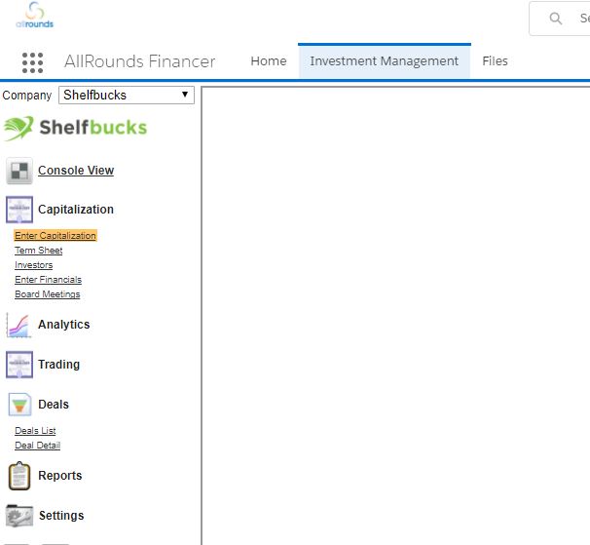Click the allrounds logo
Image resolution: width=590 pixels, height=545 pixels.
tap(35, 16)
